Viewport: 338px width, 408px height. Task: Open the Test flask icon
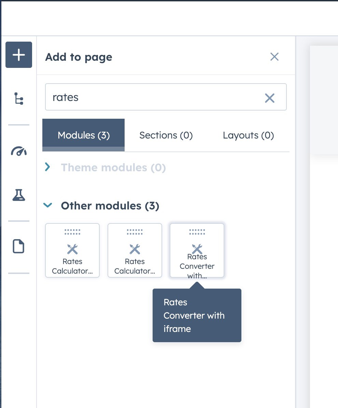(x=19, y=195)
